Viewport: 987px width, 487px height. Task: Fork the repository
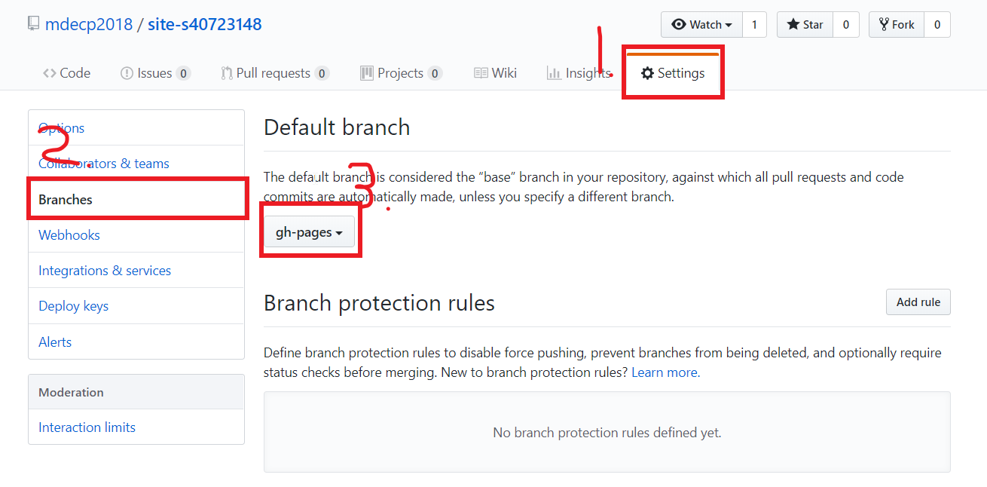[x=897, y=25]
